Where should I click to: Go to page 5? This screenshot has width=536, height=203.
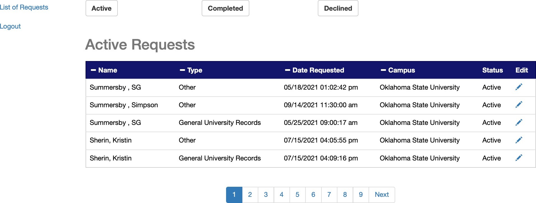(298, 195)
